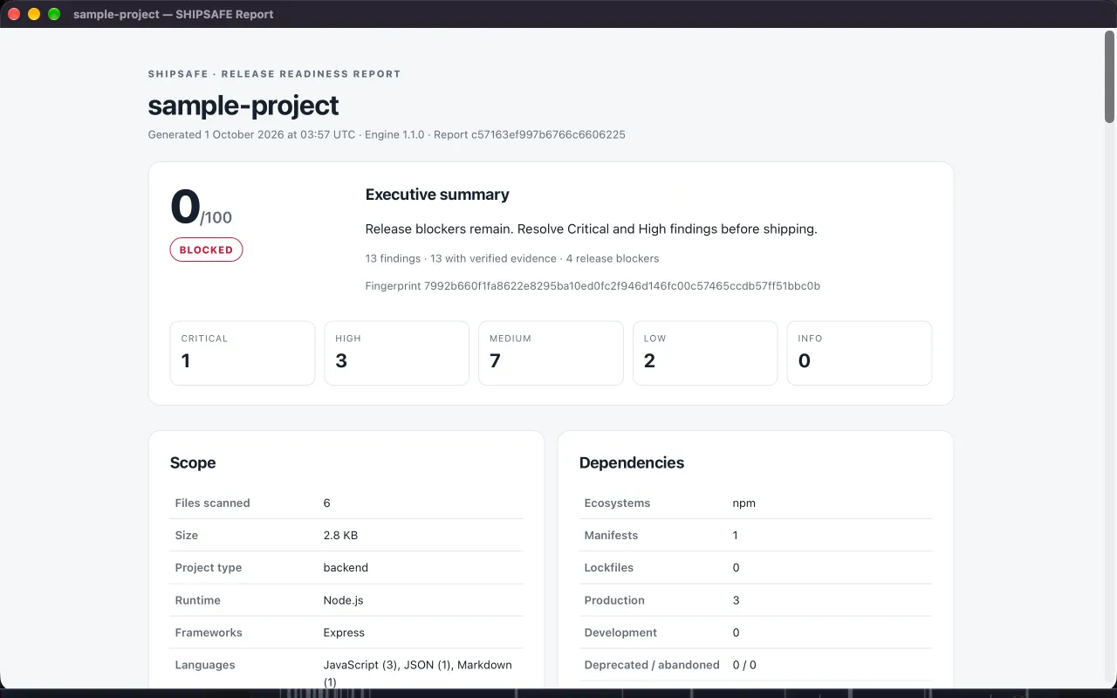Select the Critical findings count card
The height and width of the screenshot is (698, 1117).
[x=243, y=352]
